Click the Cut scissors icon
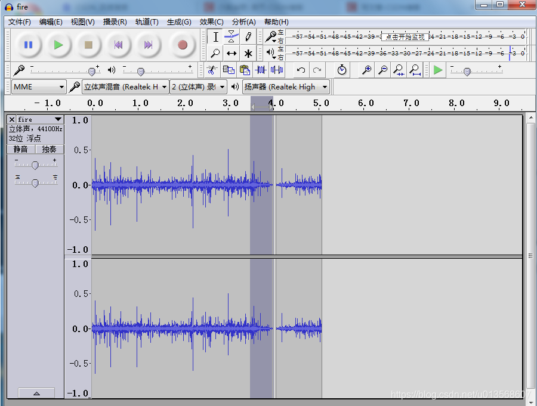Viewport: 537px width, 406px height. coord(212,70)
